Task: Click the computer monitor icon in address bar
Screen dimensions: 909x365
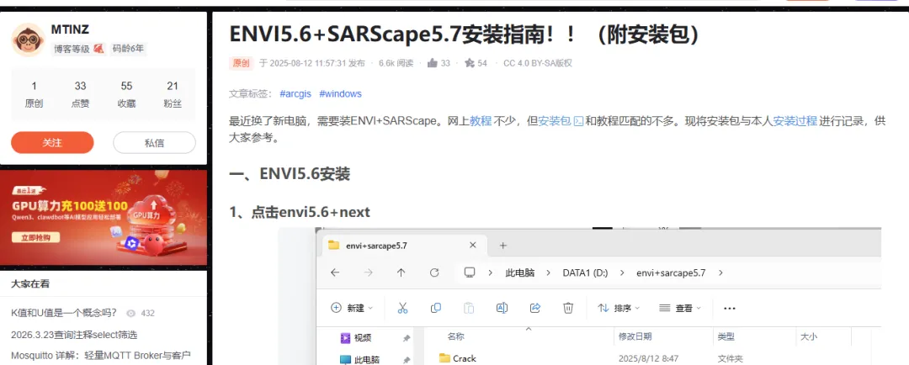Action: [x=470, y=272]
